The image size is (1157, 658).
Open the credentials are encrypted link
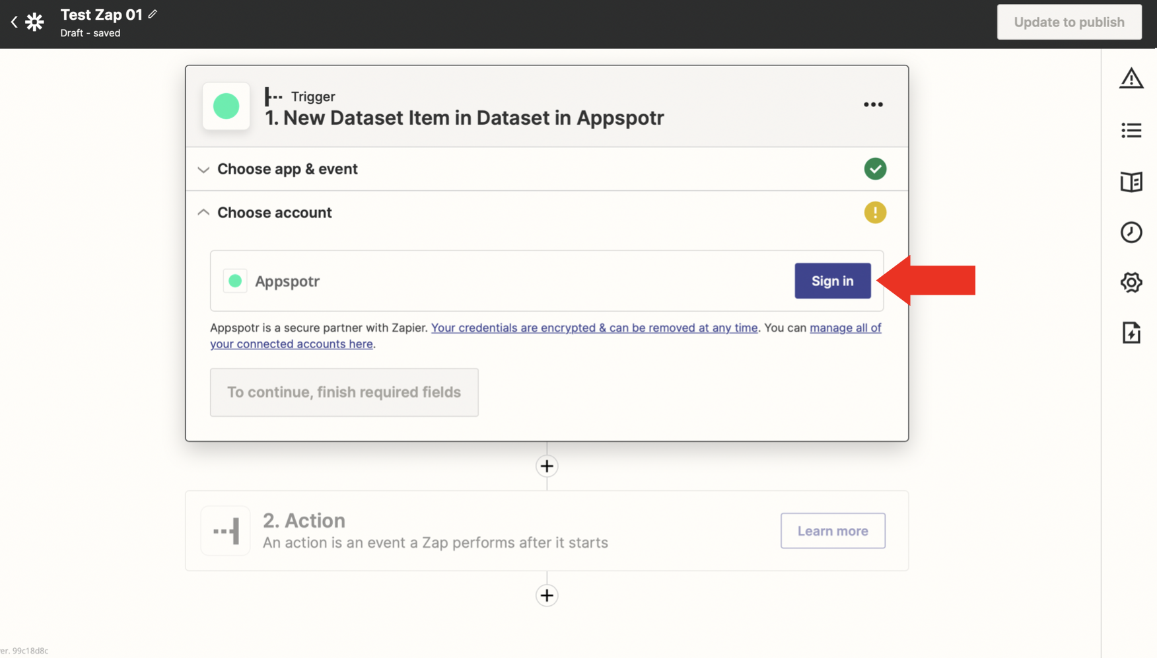pyautogui.click(x=594, y=328)
